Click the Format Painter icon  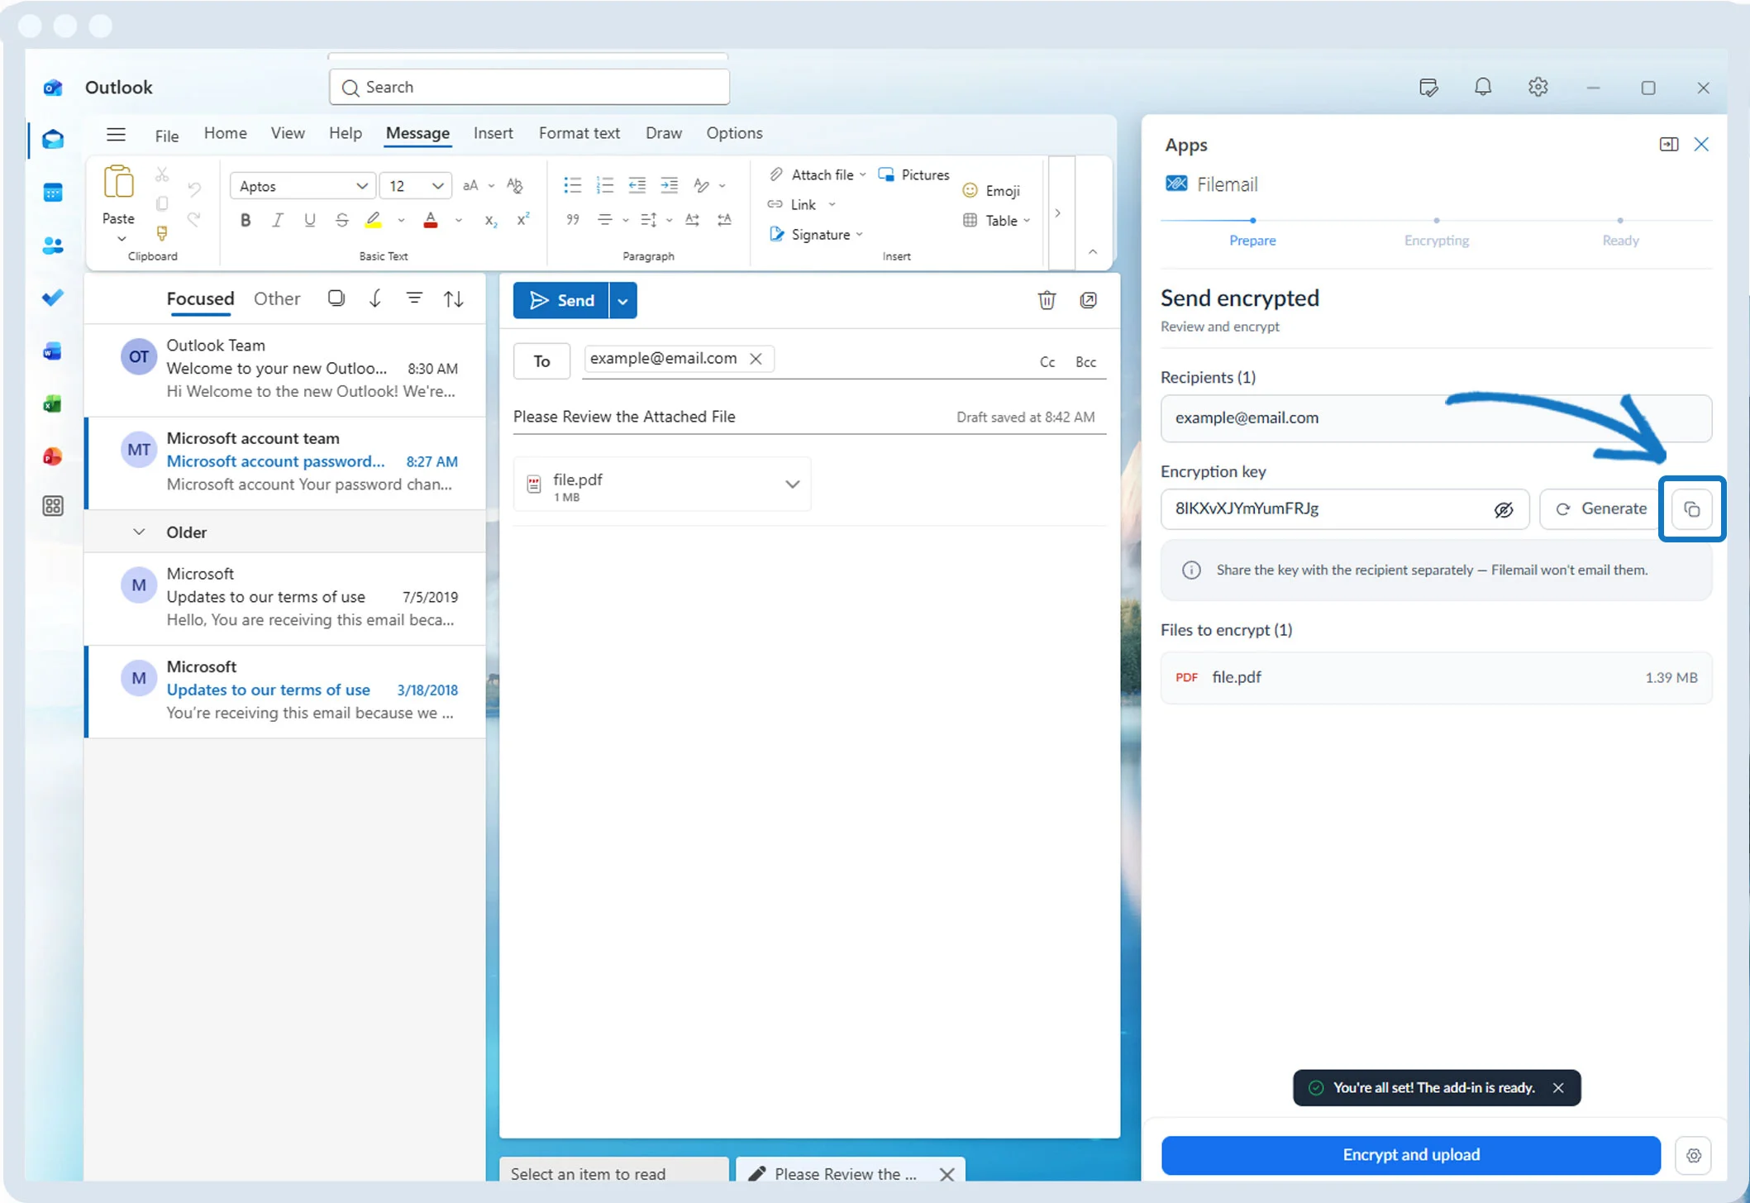point(162,233)
